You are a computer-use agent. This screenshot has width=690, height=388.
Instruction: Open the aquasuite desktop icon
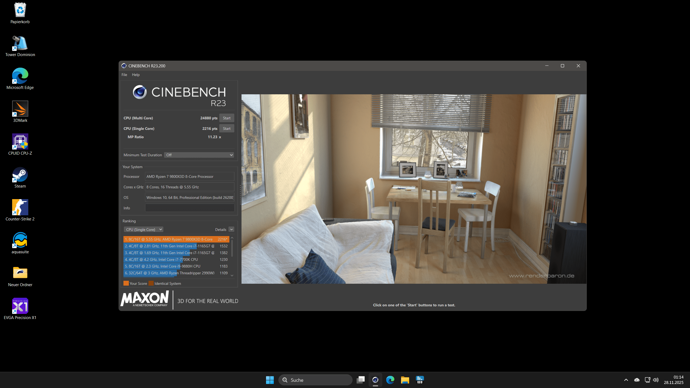click(x=20, y=240)
